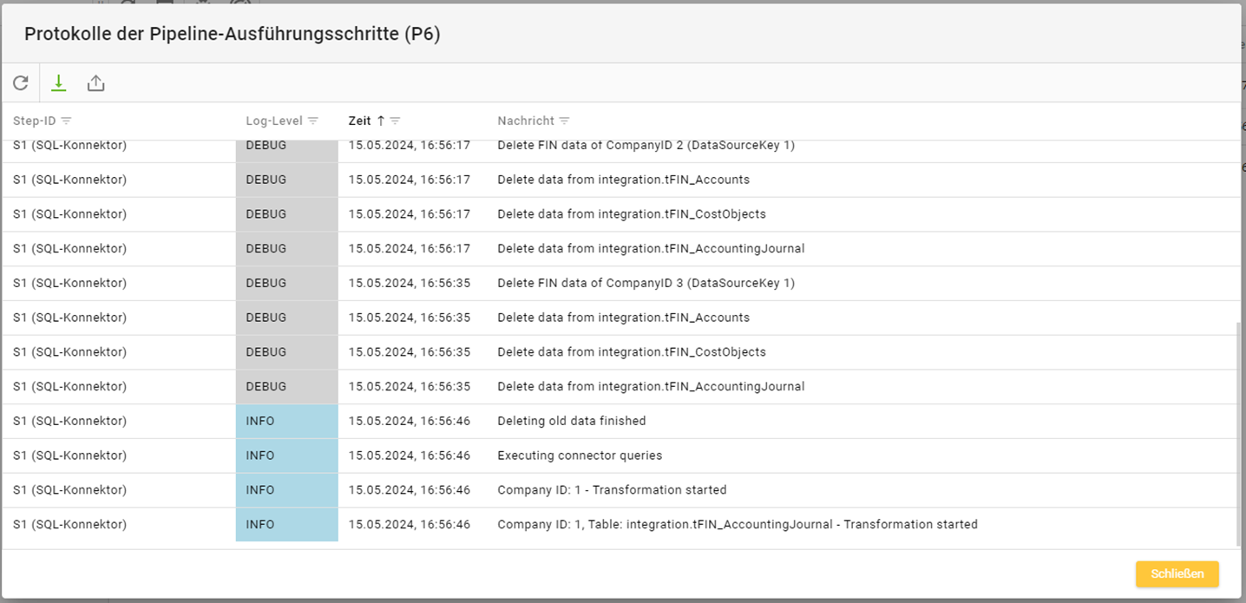Select the "Executing connector queries" log entry
This screenshot has width=1246, height=603.
[x=579, y=456]
